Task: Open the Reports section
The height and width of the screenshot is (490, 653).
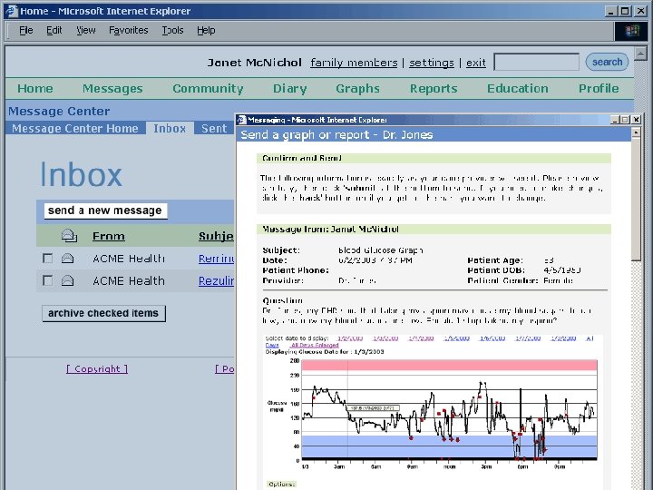Action: coord(434,88)
